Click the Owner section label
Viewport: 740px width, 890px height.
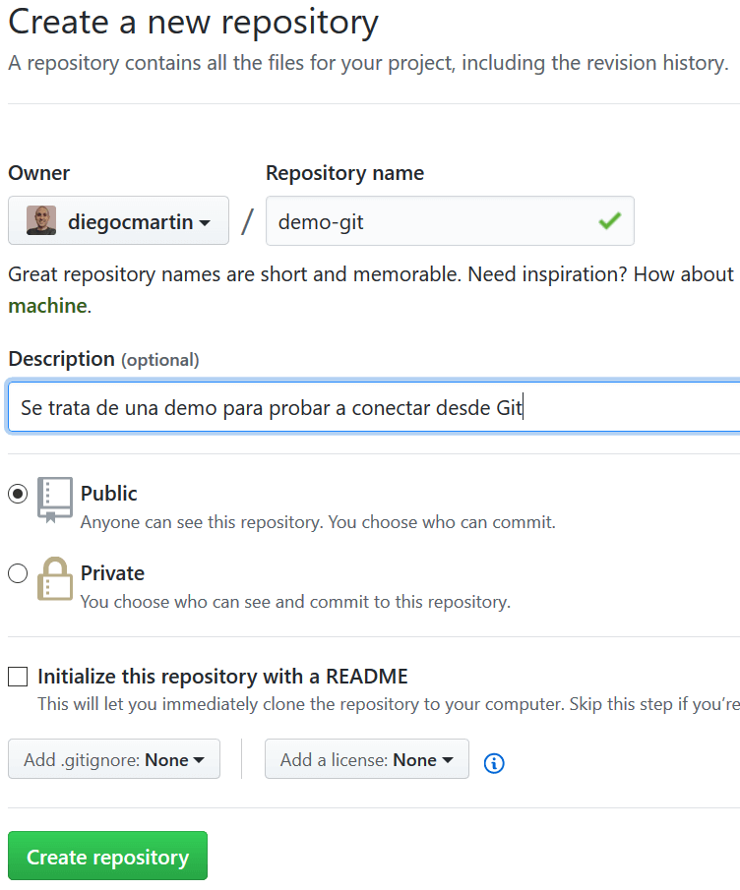point(38,172)
